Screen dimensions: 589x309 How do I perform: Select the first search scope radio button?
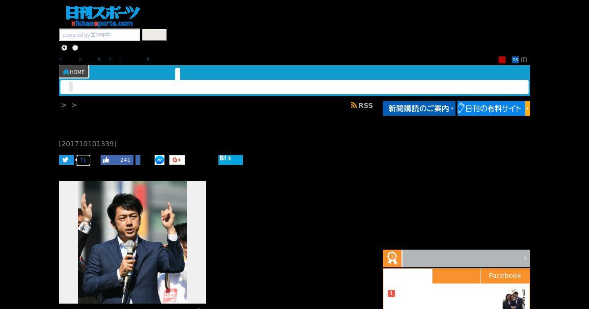point(64,48)
